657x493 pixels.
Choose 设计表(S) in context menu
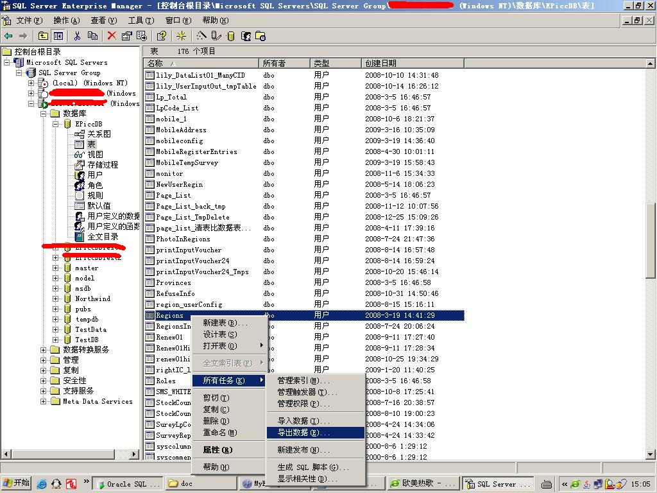click(228, 334)
